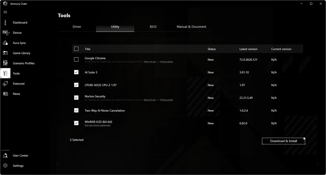The image size is (326, 175).
Task: Open Google Chrome Privacy policy link
Action: [167, 62]
